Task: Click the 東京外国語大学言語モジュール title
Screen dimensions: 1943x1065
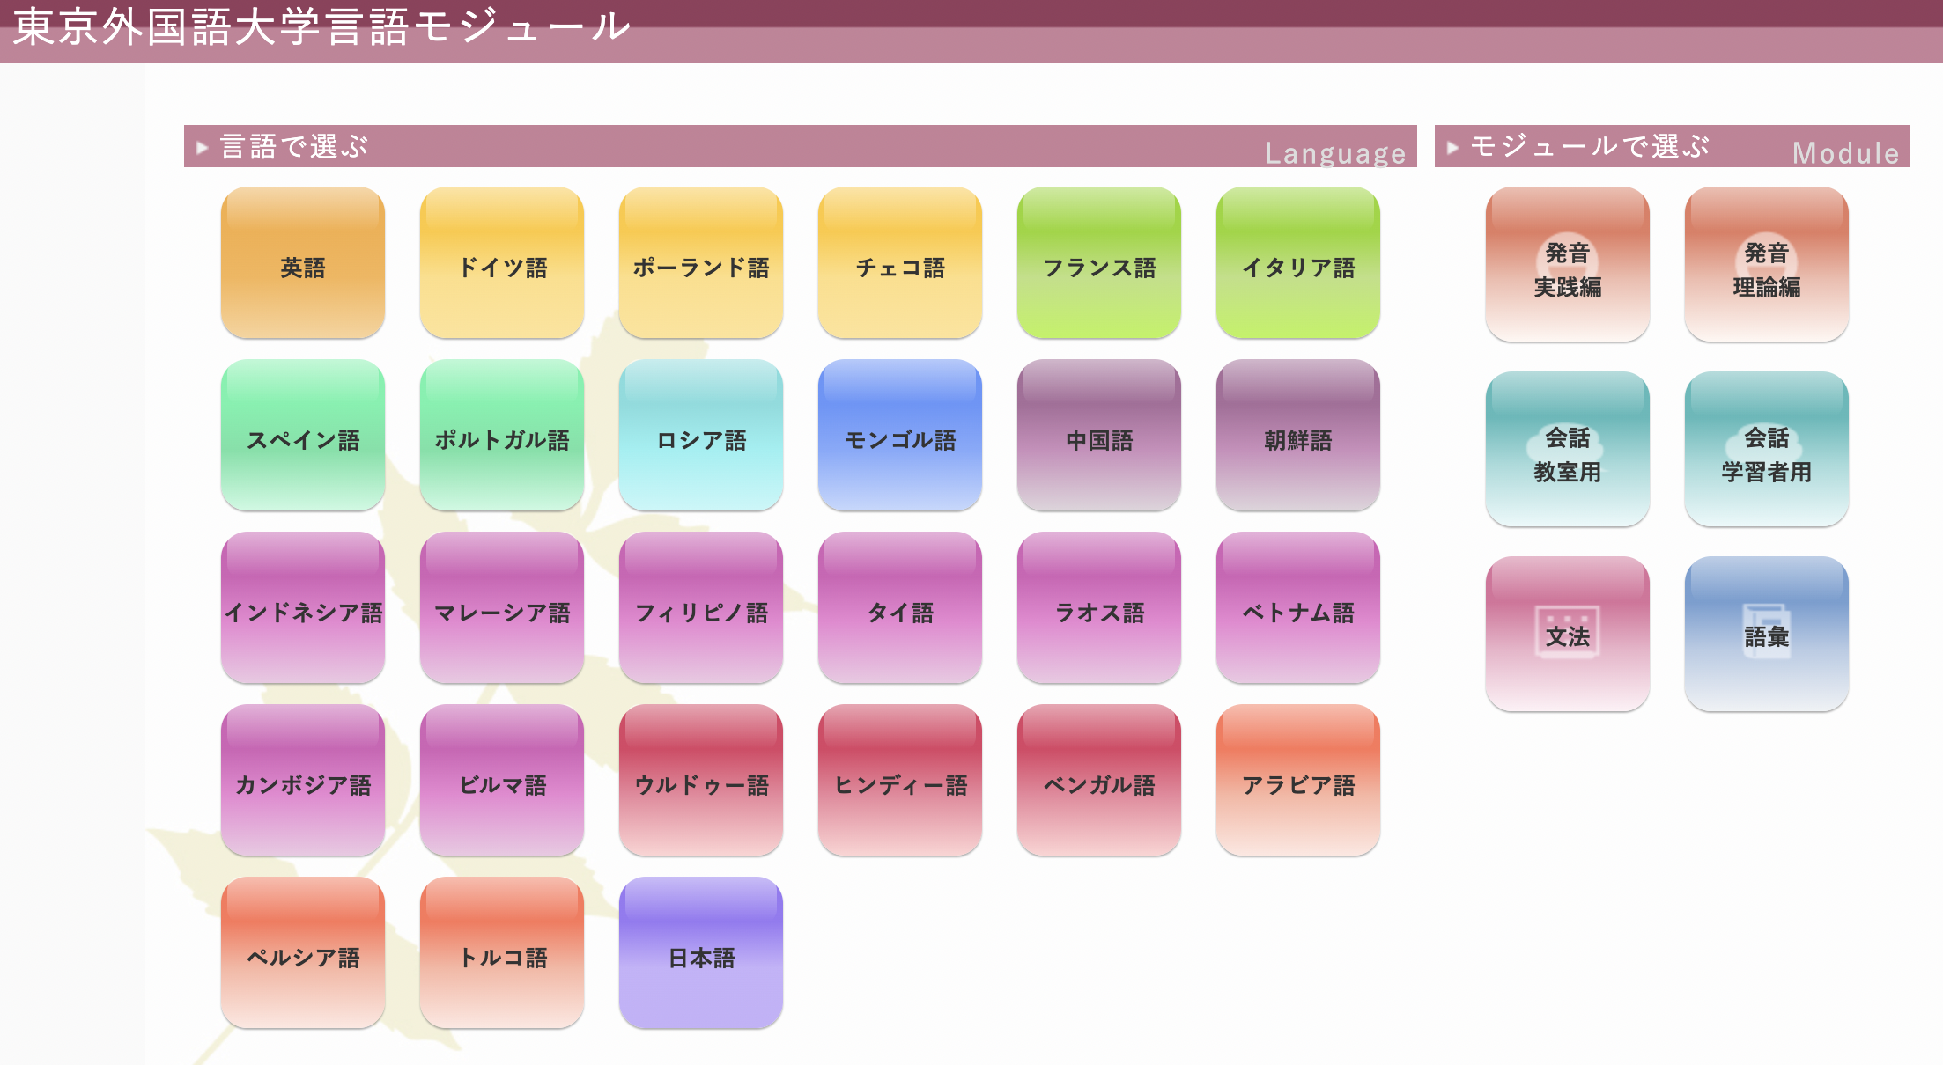Action: [x=322, y=26]
